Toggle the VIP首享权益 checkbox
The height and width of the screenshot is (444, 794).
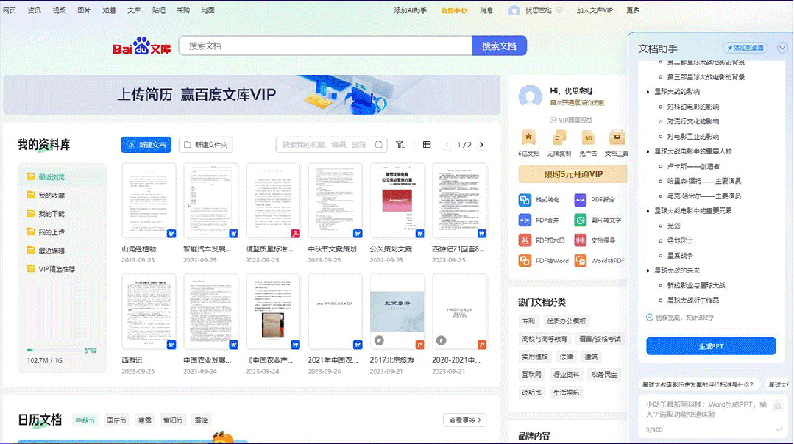tap(553, 119)
